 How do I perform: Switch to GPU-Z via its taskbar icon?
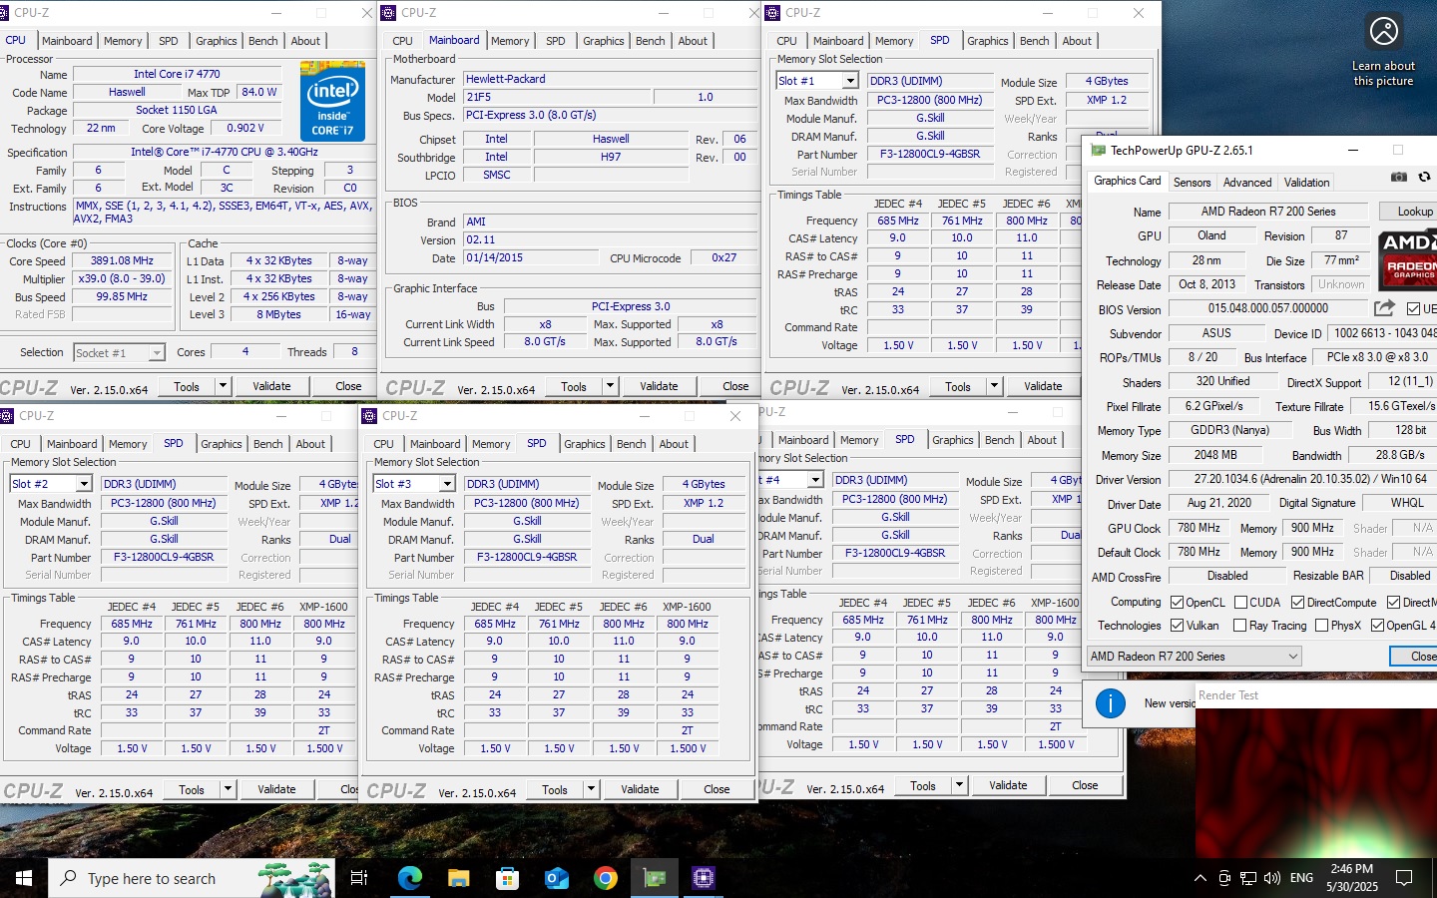click(654, 878)
